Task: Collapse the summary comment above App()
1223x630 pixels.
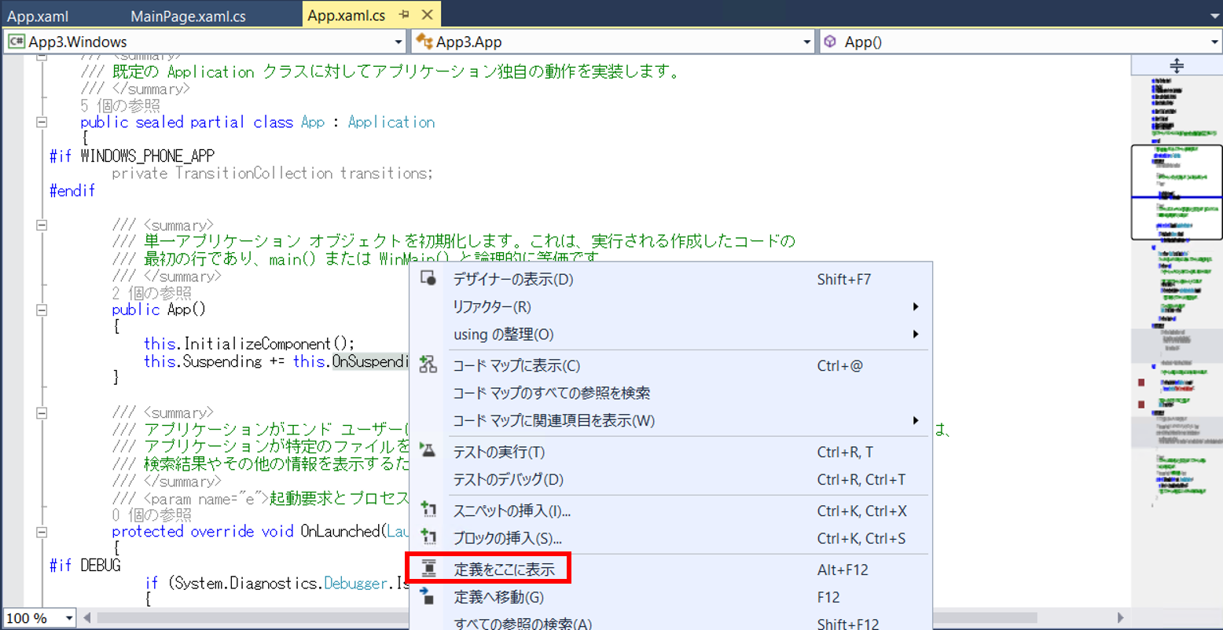Action: point(41,225)
